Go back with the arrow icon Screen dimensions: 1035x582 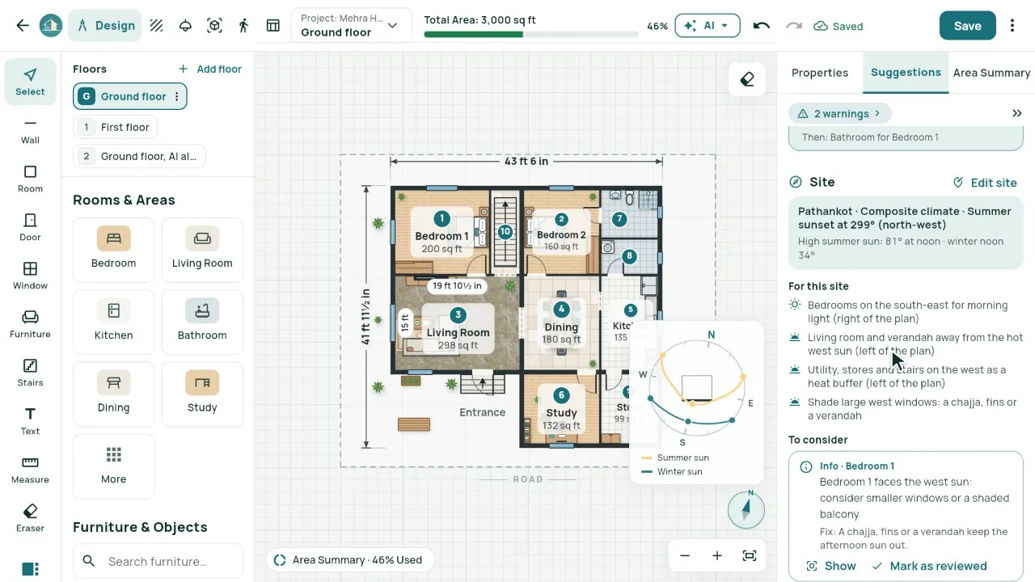coord(23,26)
